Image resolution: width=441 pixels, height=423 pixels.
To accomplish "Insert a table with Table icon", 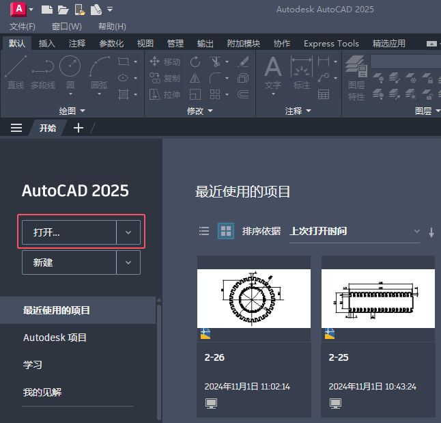I will pyautogui.click(x=324, y=94).
